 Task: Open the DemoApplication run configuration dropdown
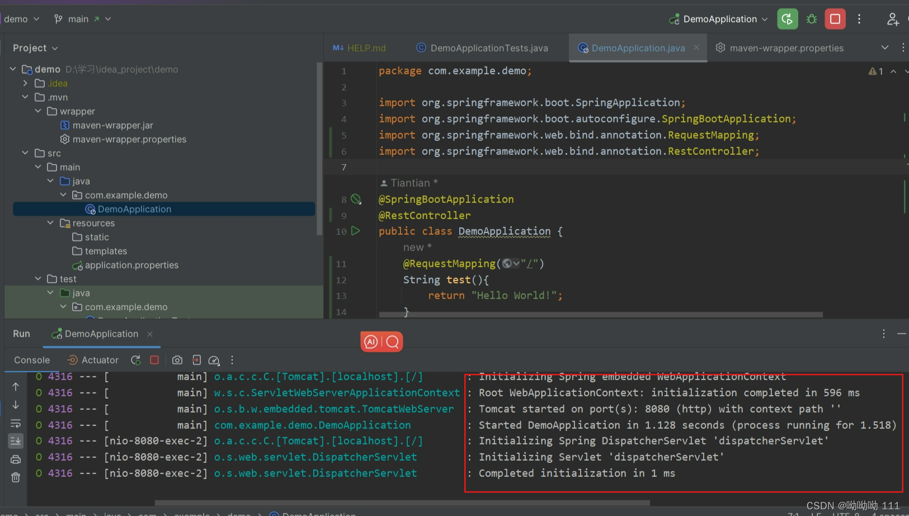coord(719,19)
